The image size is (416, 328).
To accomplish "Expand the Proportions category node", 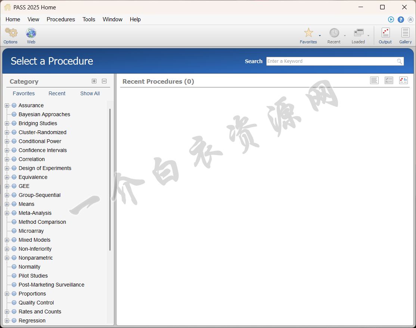I will [7, 294].
